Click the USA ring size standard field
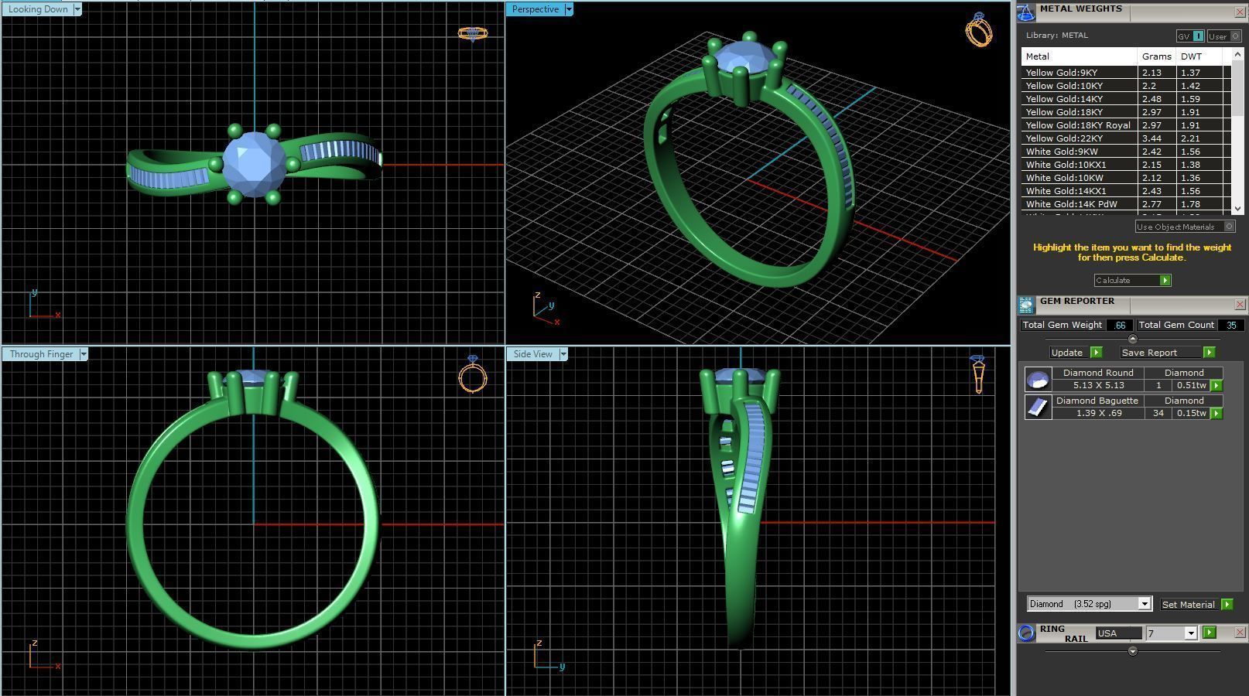1249x696 pixels. point(1118,633)
